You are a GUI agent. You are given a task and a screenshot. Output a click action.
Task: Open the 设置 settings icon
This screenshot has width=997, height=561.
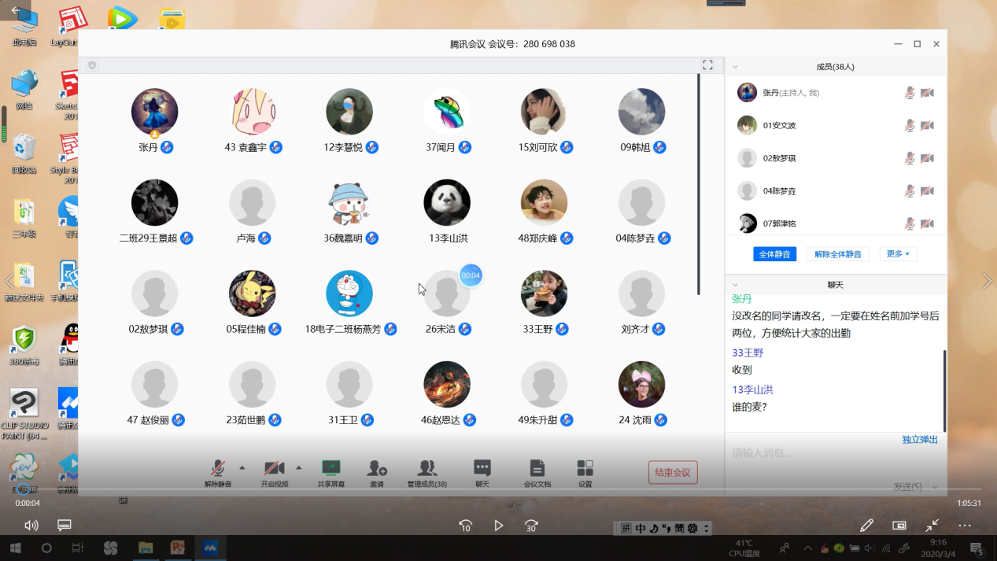(x=585, y=468)
